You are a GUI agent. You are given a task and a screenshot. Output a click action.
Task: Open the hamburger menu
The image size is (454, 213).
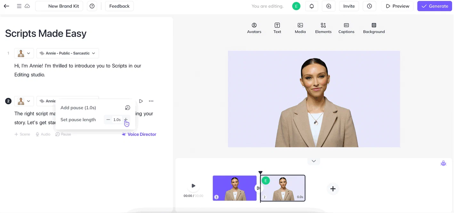[19, 6]
